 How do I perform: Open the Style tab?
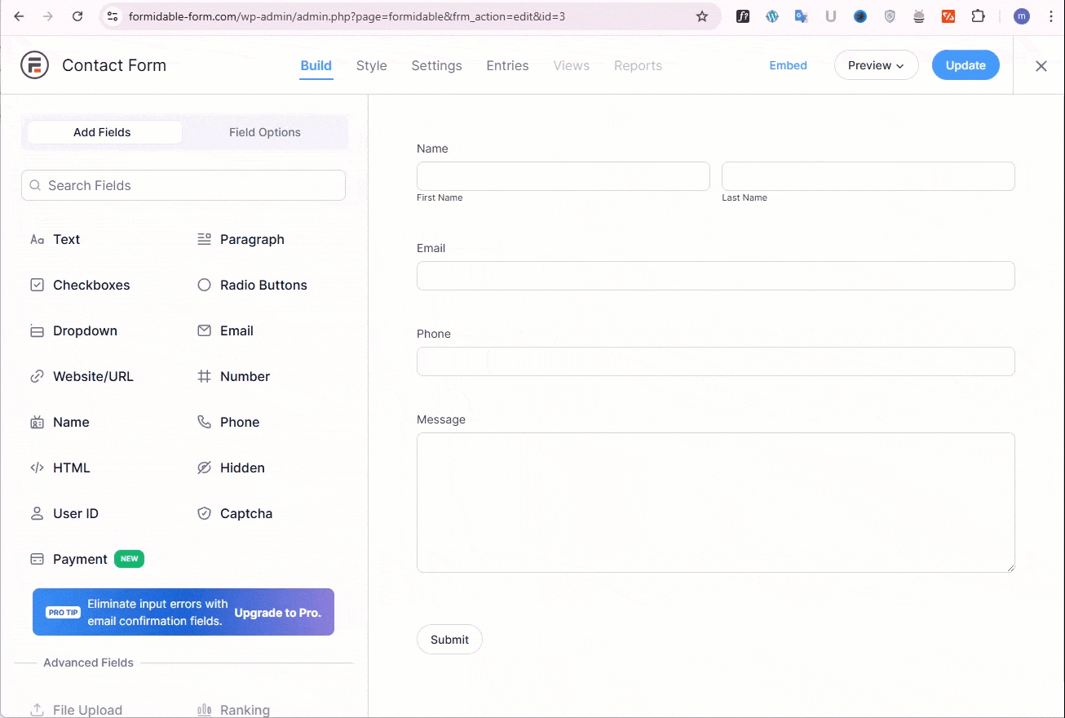[x=371, y=65]
